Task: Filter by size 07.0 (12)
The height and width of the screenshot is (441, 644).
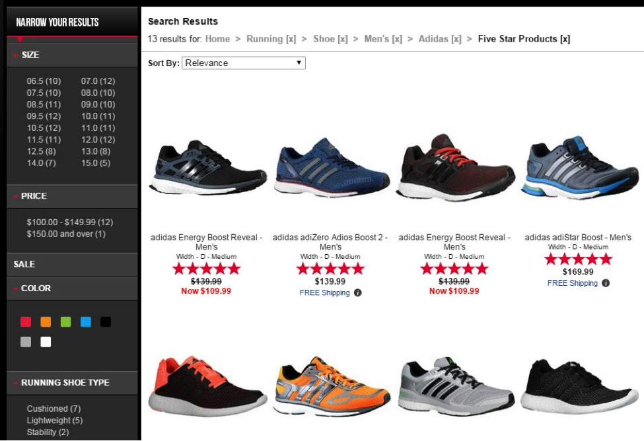Action: (x=98, y=81)
